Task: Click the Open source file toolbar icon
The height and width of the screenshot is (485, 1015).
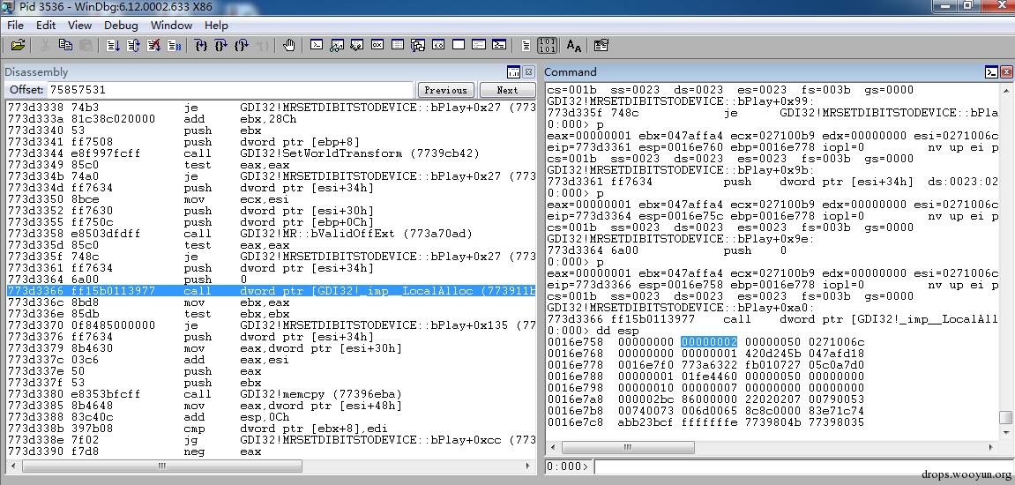Action: click(18, 45)
